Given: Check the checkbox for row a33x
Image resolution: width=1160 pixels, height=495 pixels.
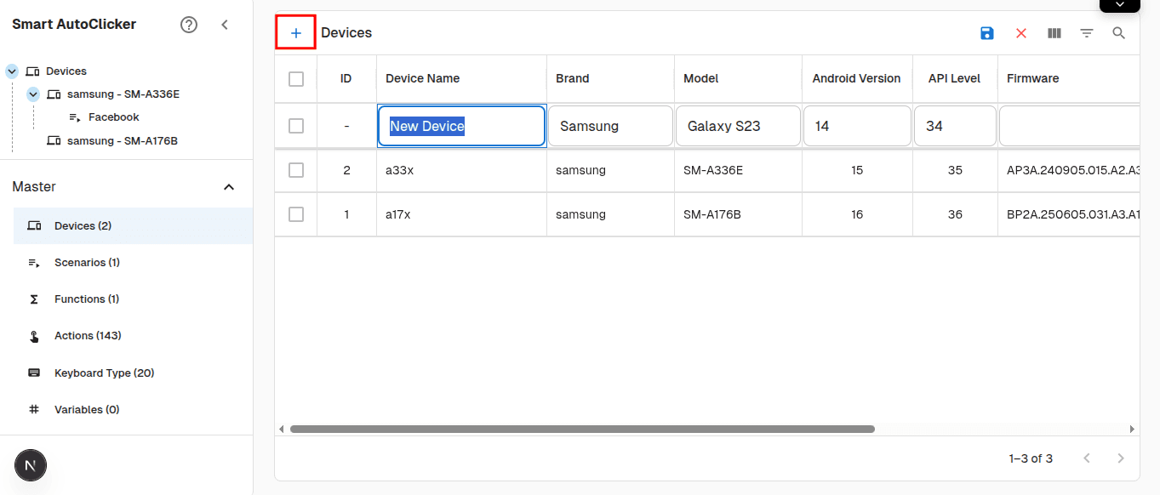Looking at the screenshot, I should (295, 169).
